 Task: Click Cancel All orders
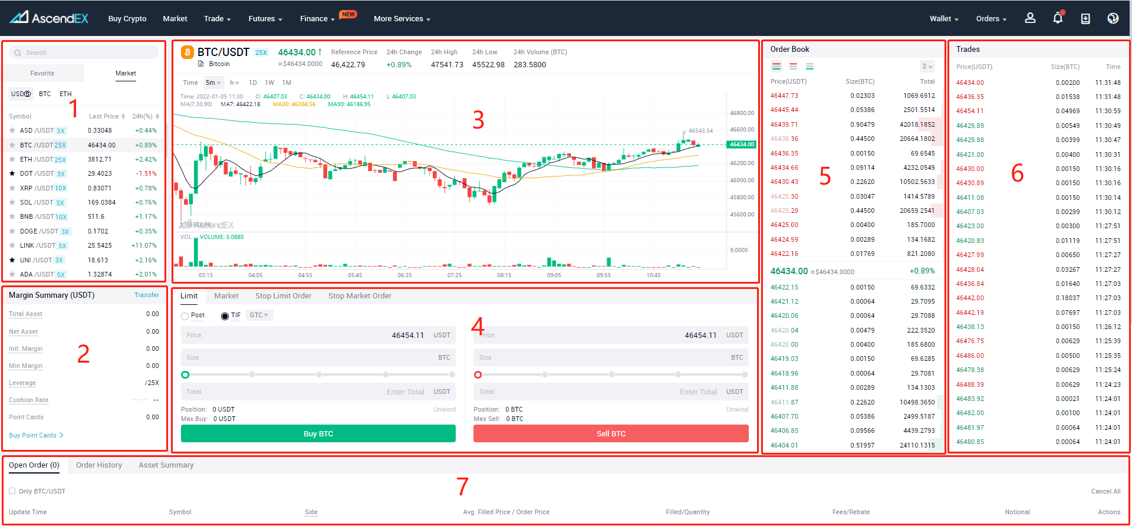click(1105, 491)
